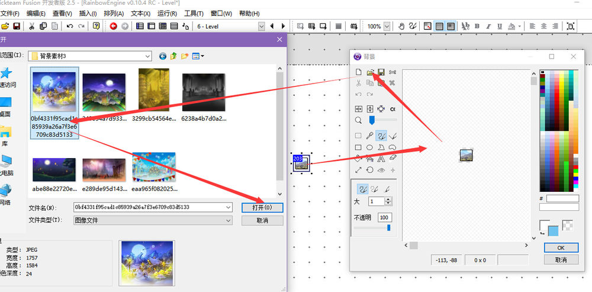Select the Ellipse shape tool

pyautogui.click(x=370, y=147)
